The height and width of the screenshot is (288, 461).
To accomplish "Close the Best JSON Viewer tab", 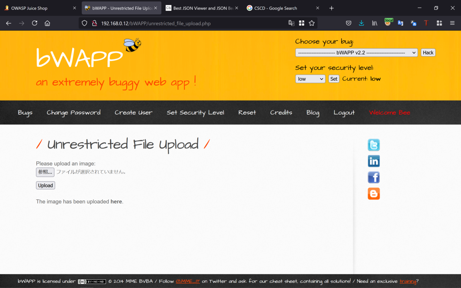I will [x=236, y=8].
